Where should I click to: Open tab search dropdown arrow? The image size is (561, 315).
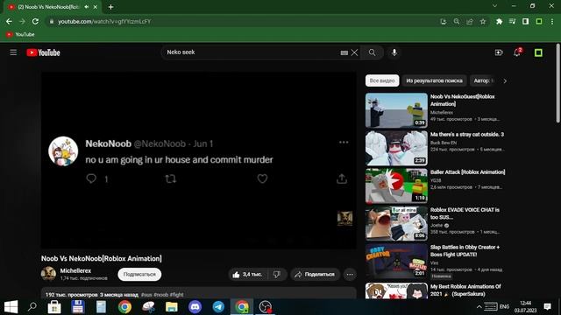(x=494, y=6)
